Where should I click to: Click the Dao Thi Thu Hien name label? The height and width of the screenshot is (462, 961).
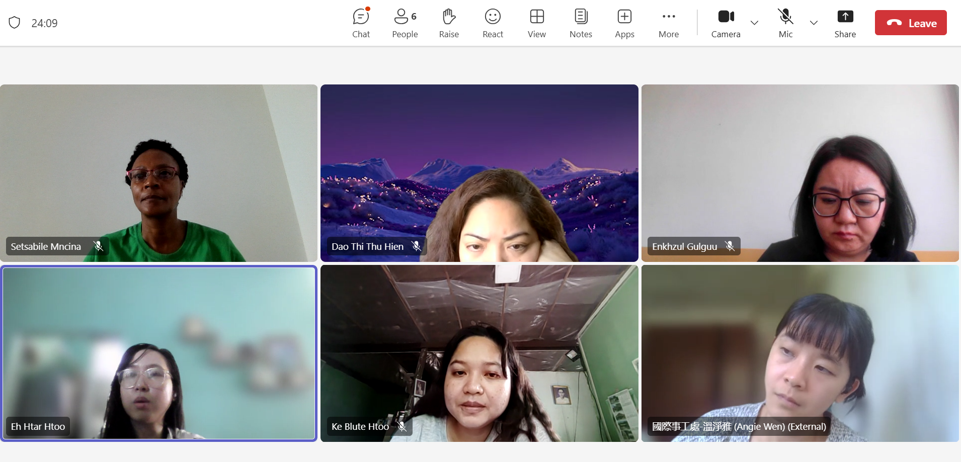tap(367, 246)
